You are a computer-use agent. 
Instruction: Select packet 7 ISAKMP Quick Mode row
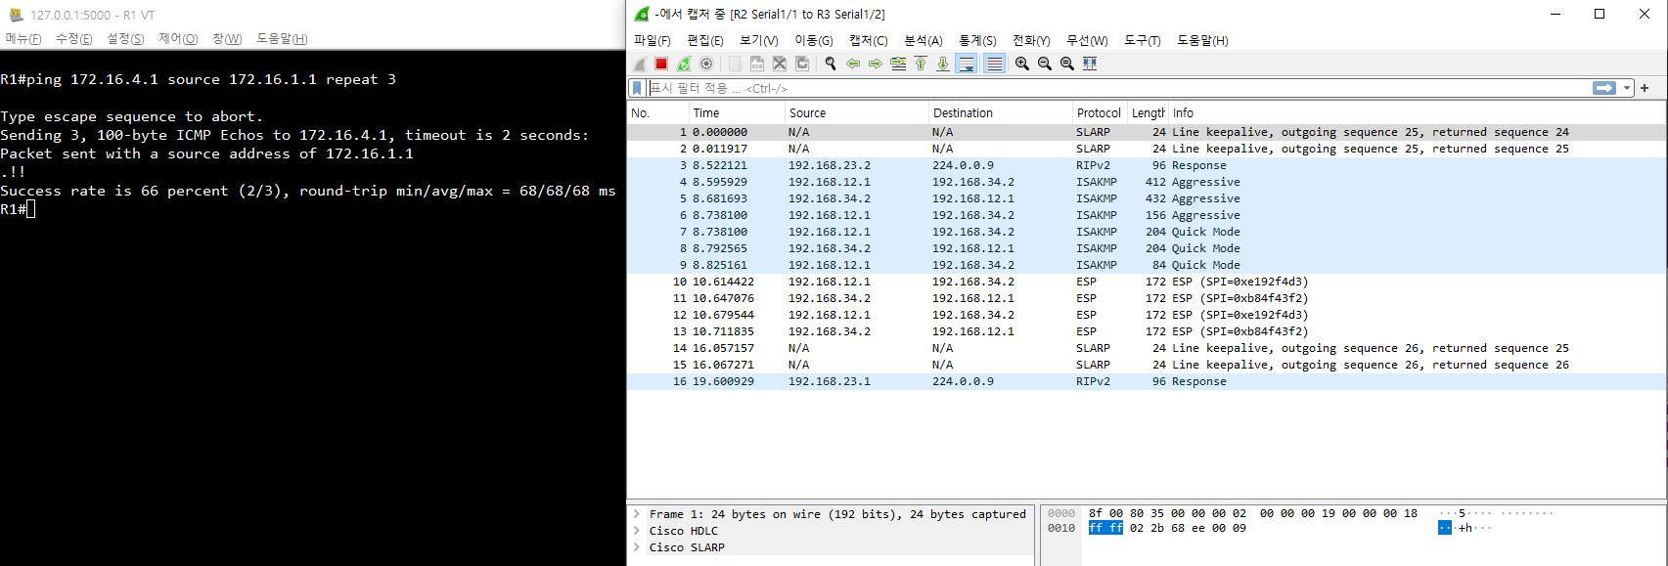click(1147, 232)
